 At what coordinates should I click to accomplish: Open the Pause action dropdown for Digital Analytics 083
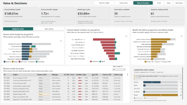coord(44,94)
